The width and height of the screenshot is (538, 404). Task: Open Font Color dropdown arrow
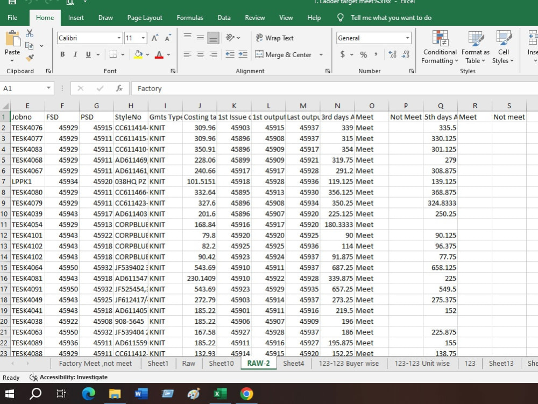point(168,54)
